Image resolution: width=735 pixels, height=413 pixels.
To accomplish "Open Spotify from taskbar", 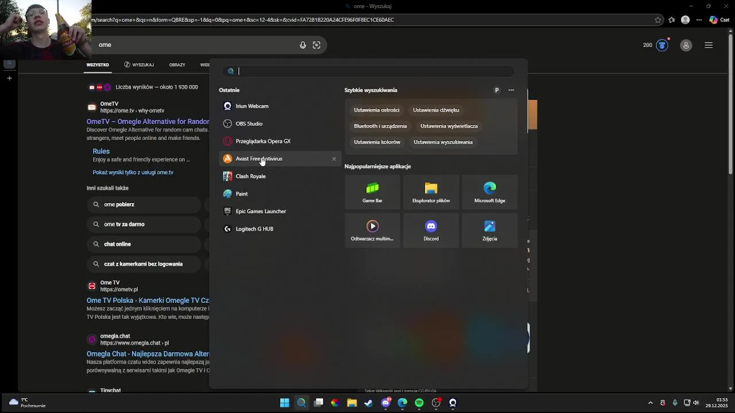I will (x=419, y=403).
